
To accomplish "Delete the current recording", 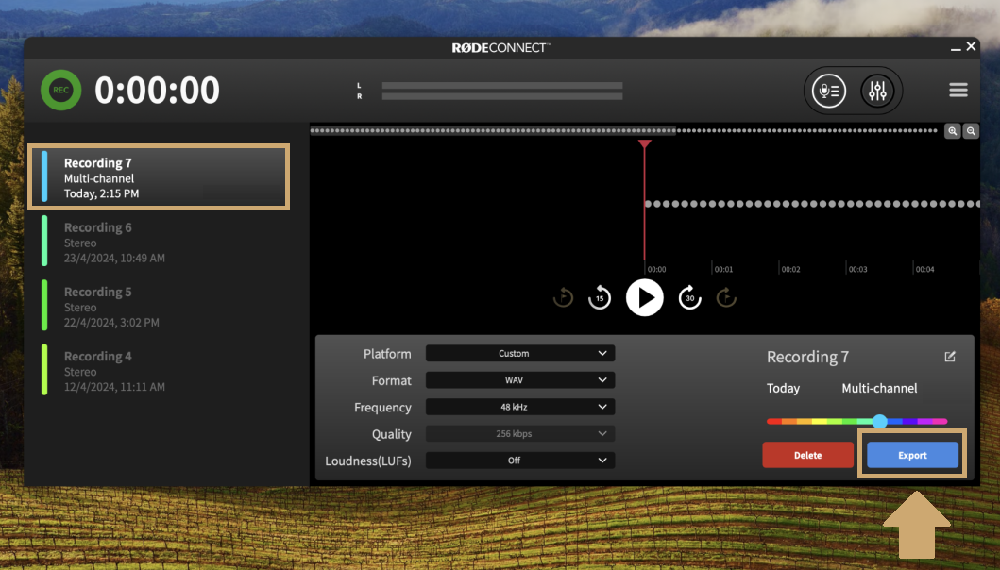I will tap(807, 456).
